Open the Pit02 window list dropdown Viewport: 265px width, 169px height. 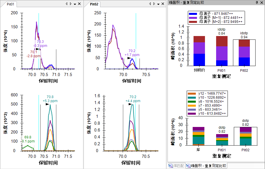click(158, 4)
